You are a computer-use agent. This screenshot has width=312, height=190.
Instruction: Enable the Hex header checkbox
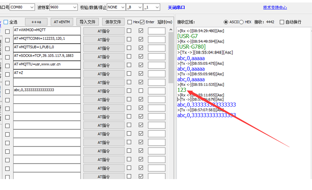tap(129, 22)
